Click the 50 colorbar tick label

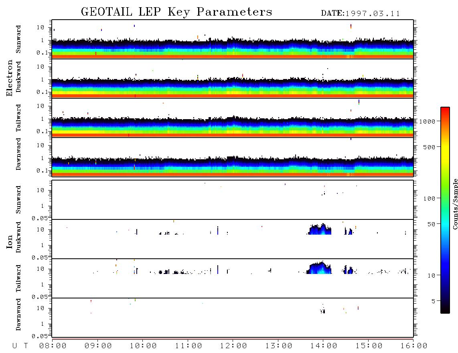click(431, 224)
